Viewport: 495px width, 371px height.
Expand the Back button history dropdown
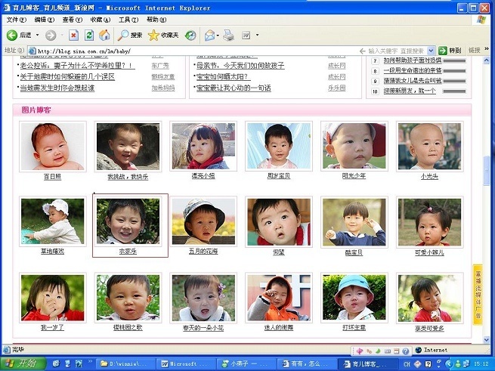pos(36,36)
